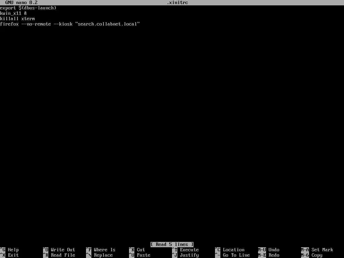Click the 'search.collabnet.local' URL string
The height and width of the screenshot is (258, 344).
(107, 24)
